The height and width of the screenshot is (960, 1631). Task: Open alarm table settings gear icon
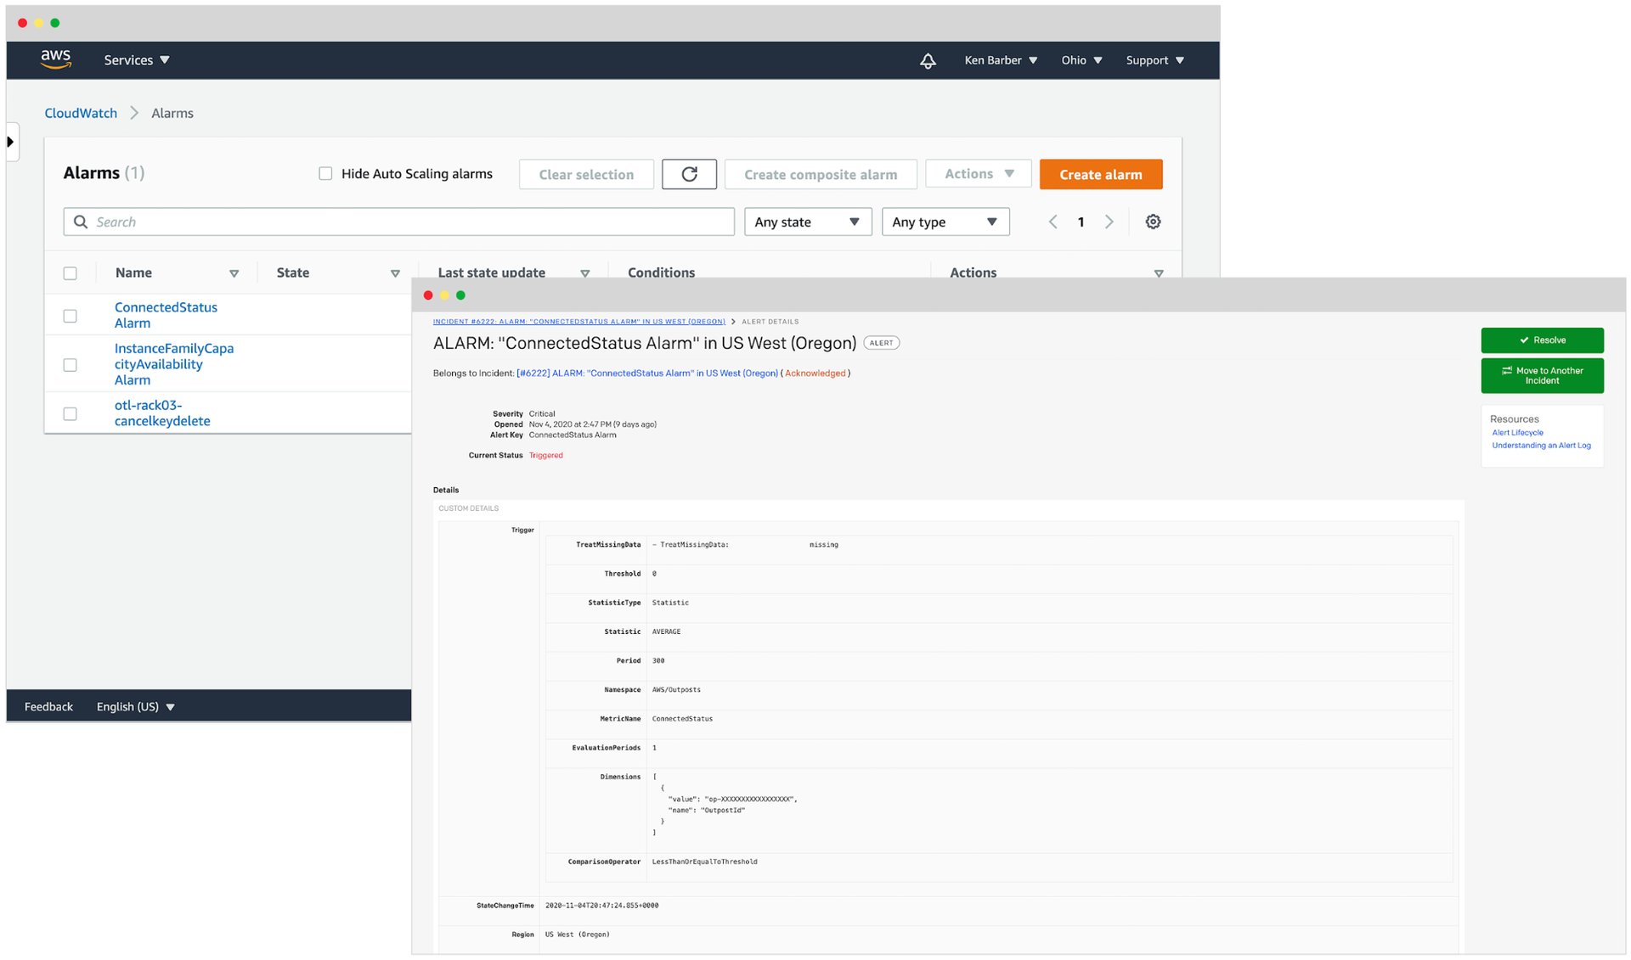click(1153, 222)
